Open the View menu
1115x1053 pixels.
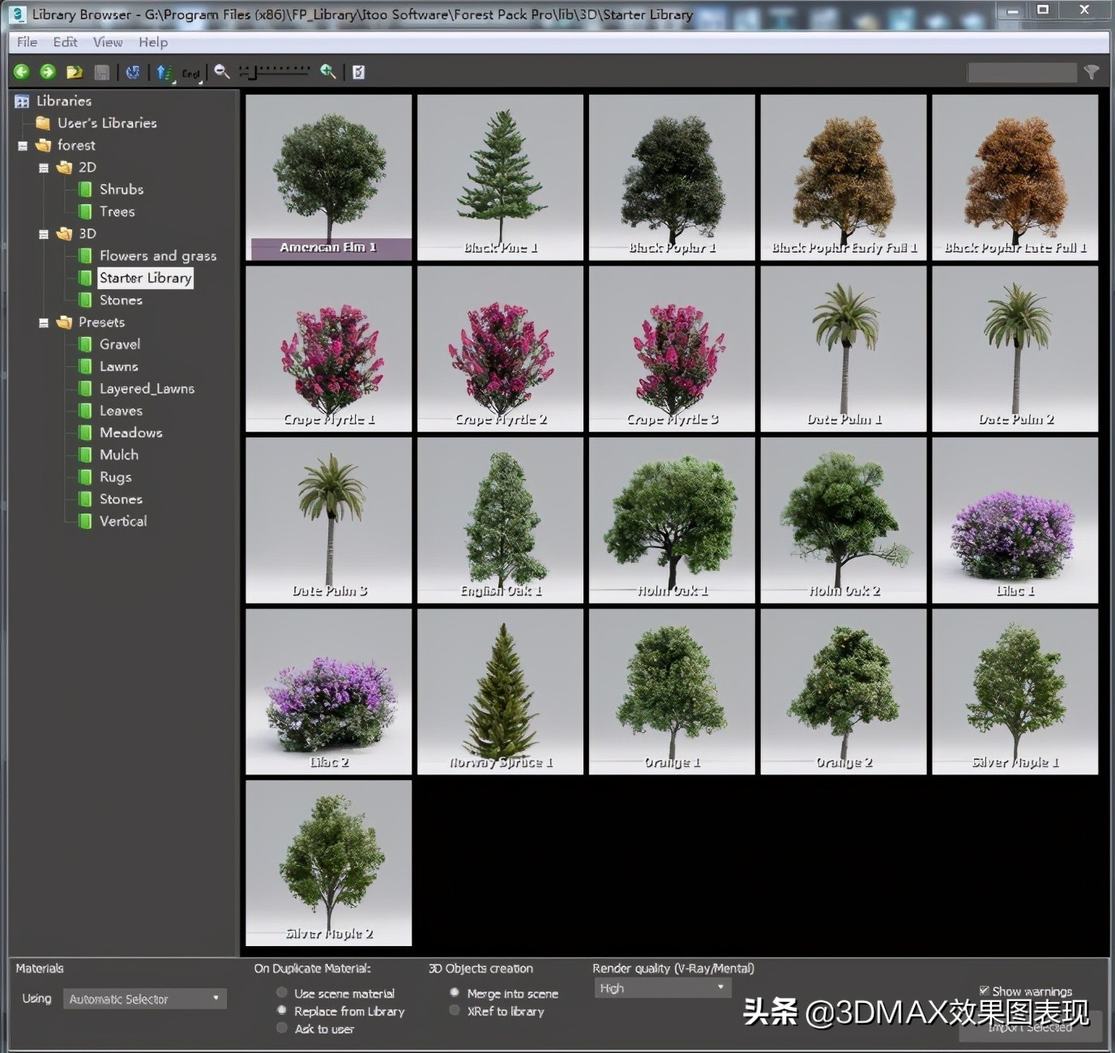coord(107,42)
